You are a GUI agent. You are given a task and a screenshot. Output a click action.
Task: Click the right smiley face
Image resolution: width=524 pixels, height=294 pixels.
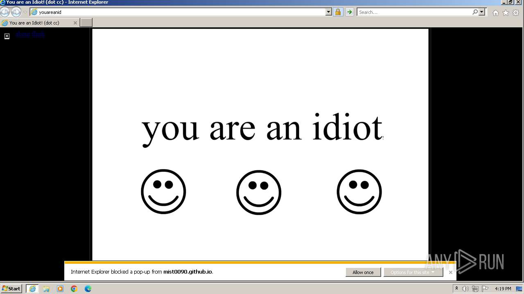coord(359,192)
